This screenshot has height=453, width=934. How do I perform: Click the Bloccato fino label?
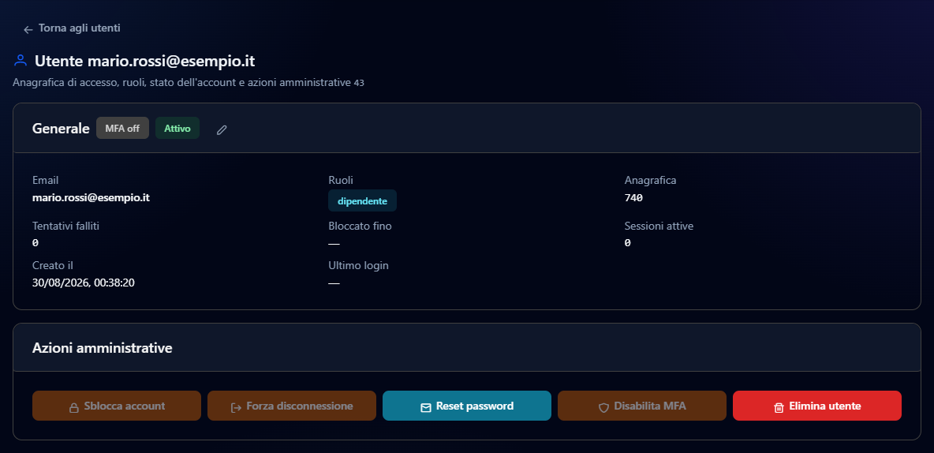tap(360, 226)
